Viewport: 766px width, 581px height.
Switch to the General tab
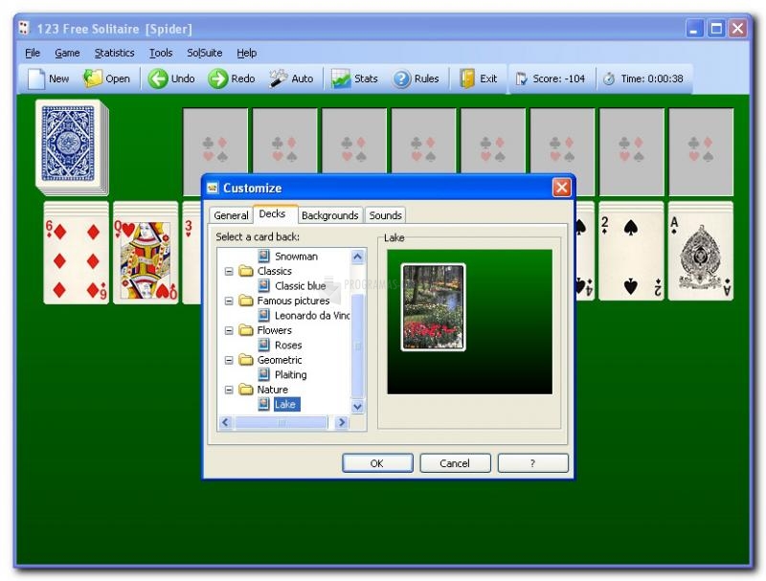click(231, 215)
